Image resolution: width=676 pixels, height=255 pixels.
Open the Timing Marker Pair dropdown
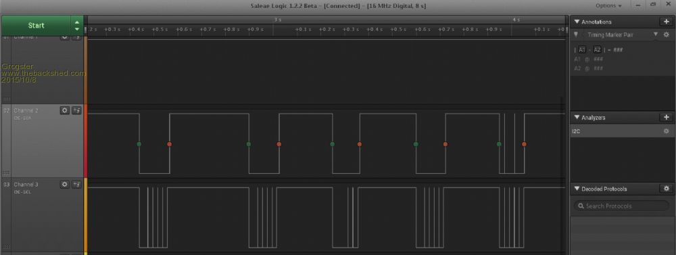[x=656, y=34]
